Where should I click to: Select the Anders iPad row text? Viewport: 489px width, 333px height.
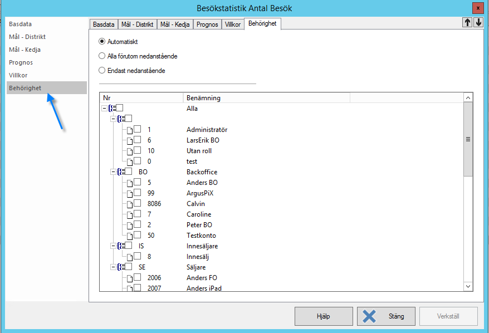pos(204,288)
